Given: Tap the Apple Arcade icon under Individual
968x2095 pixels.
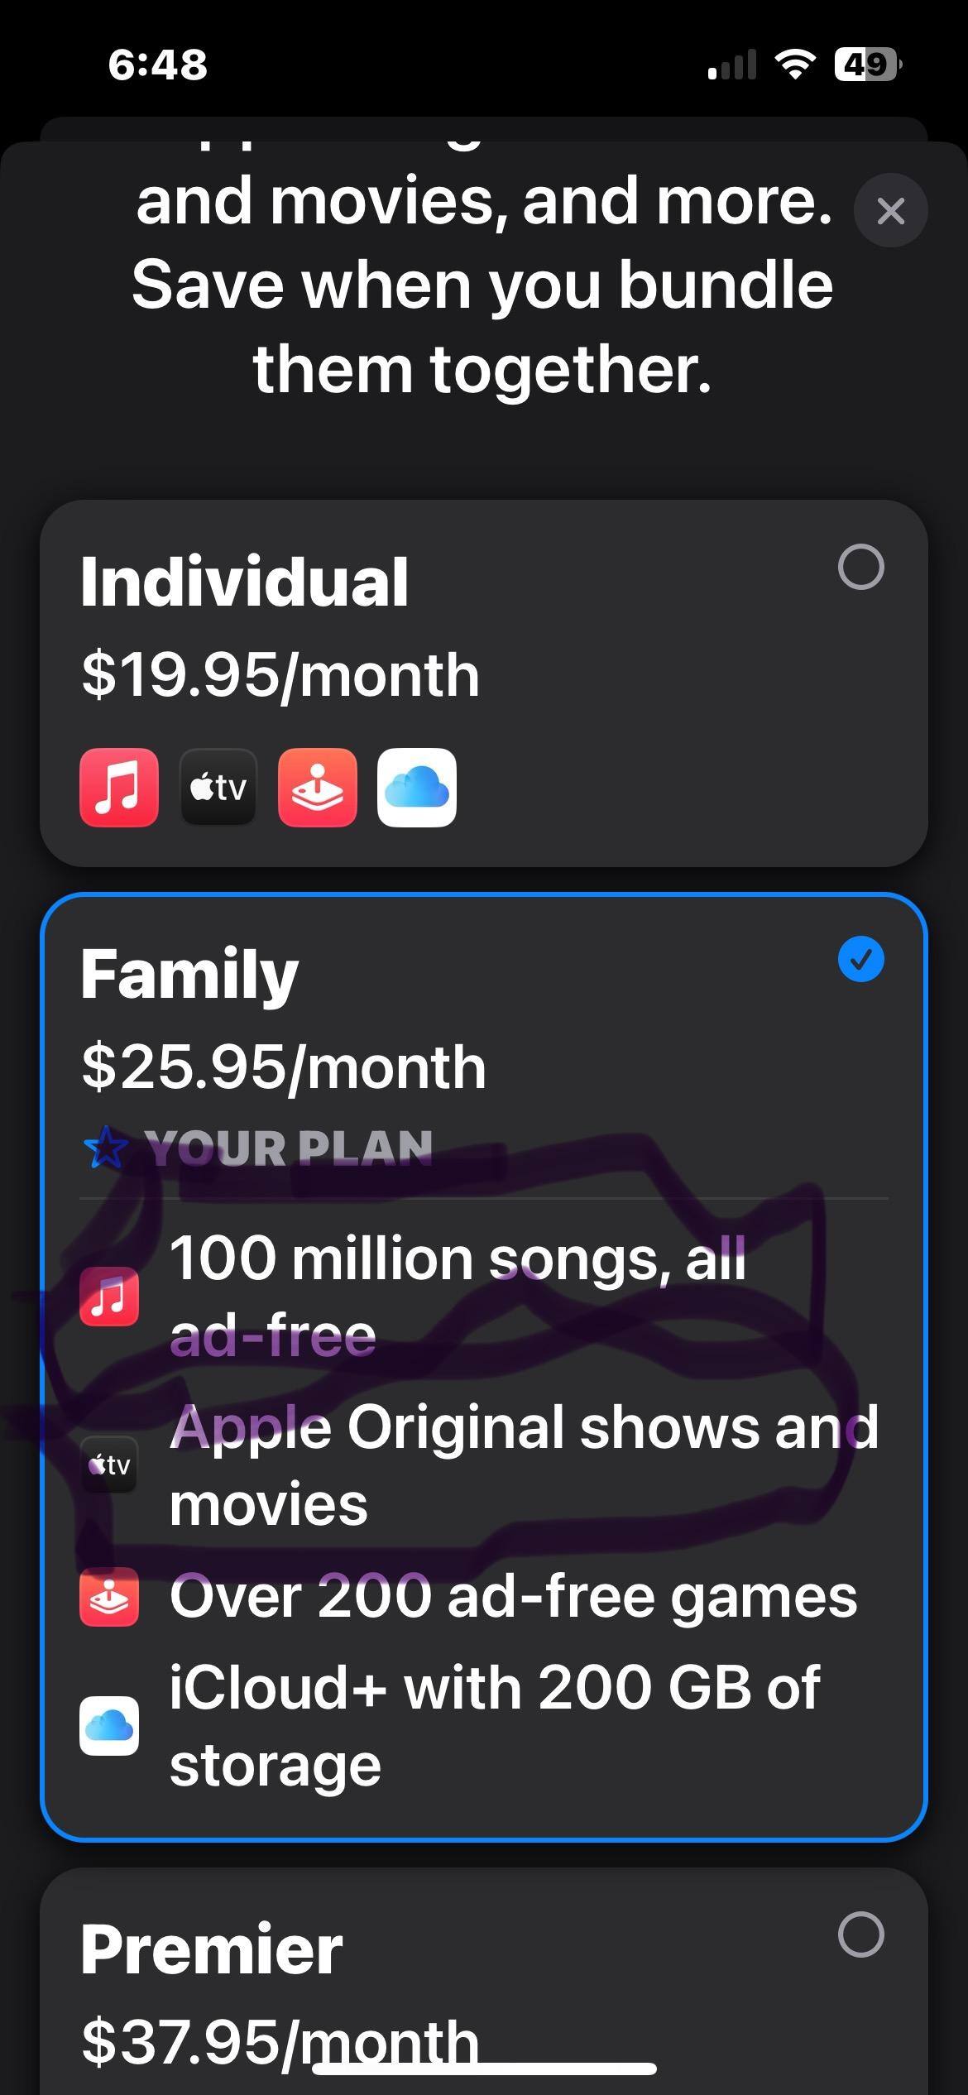Looking at the screenshot, I should pyautogui.click(x=318, y=787).
